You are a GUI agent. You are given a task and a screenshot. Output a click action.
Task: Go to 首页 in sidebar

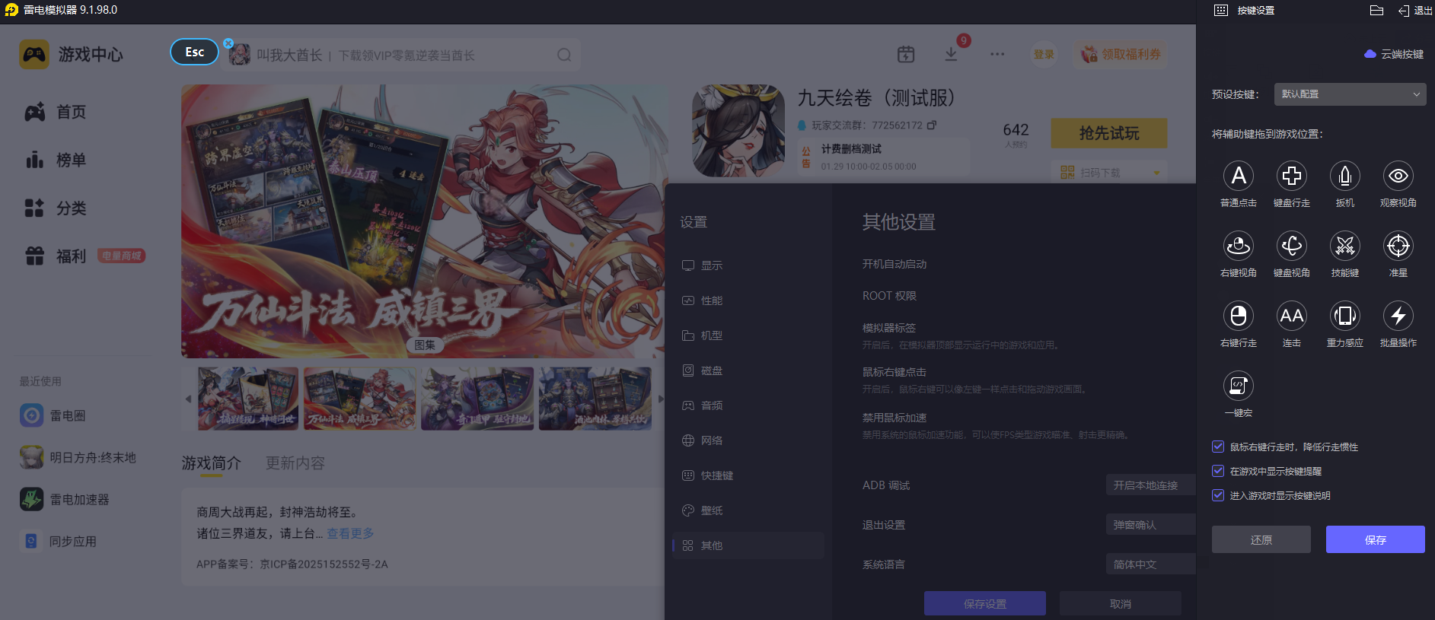tap(56, 112)
